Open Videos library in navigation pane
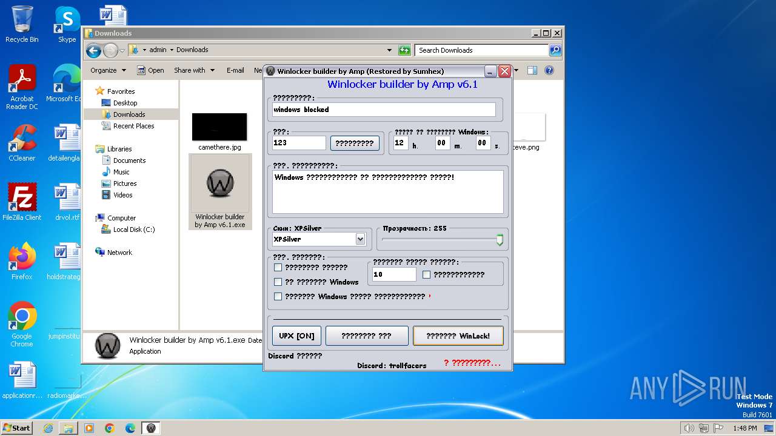This screenshot has width=776, height=436. tap(122, 195)
